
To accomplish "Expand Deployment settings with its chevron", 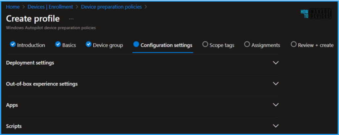I will (276, 63).
